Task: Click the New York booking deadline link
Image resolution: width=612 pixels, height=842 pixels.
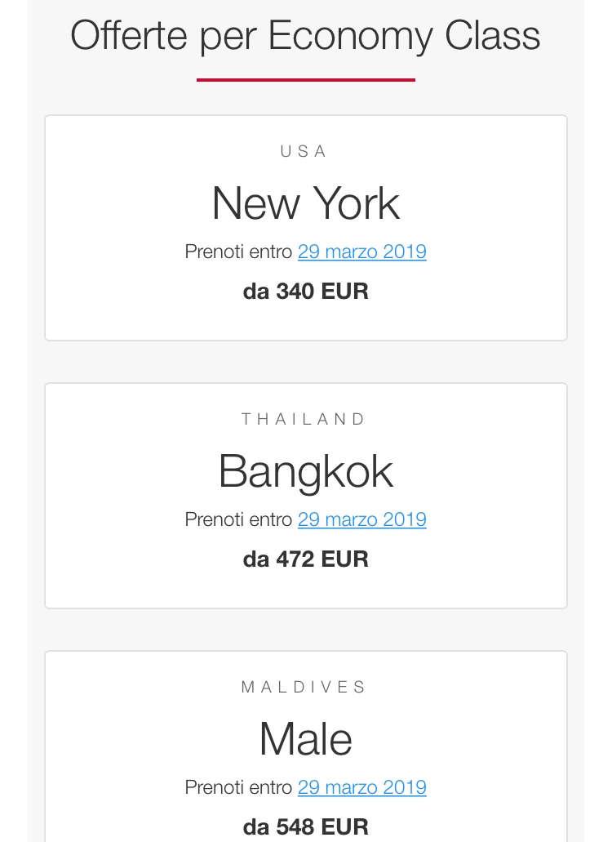Action: [x=361, y=252]
